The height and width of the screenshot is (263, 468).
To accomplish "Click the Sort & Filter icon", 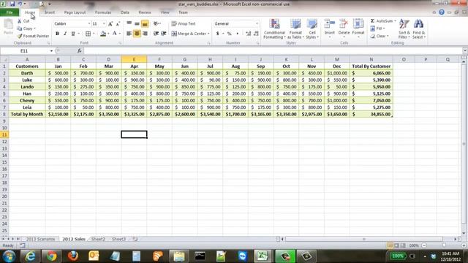I will click(x=404, y=24).
